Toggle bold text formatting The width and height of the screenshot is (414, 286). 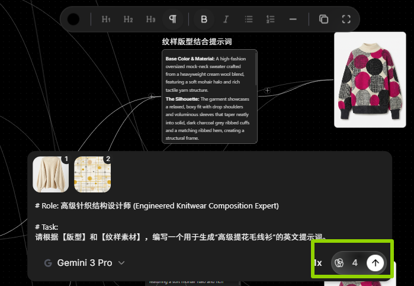(x=204, y=19)
